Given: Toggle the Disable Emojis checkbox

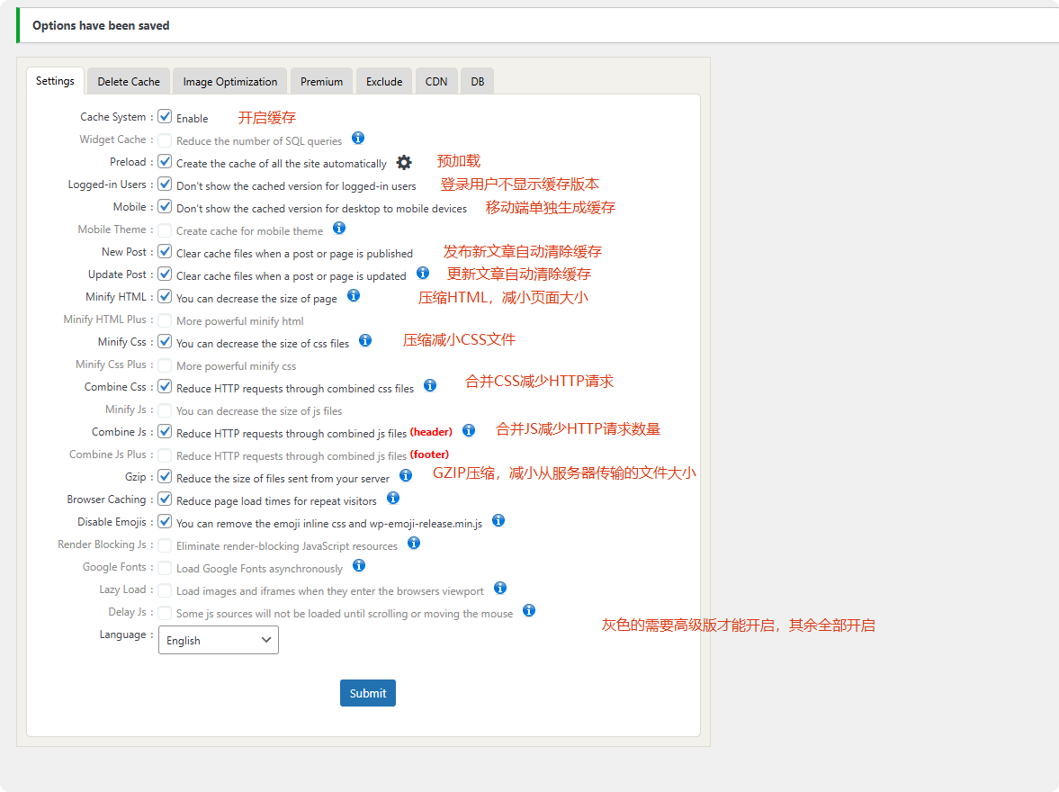Looking at the screenshot, I should 165,522.
